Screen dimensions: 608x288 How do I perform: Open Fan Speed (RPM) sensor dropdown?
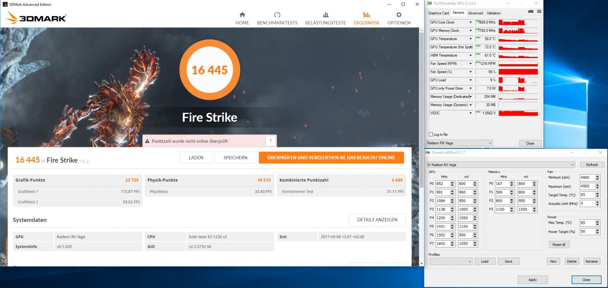tap(470, 64)
